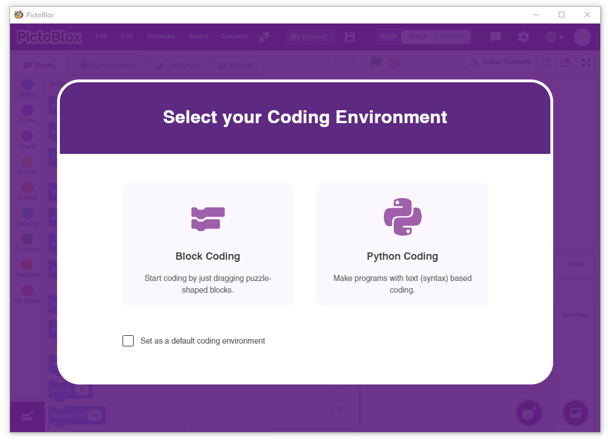Click the Python logo icon
This screenshot has width=608, height=441.
click(403, 217)
